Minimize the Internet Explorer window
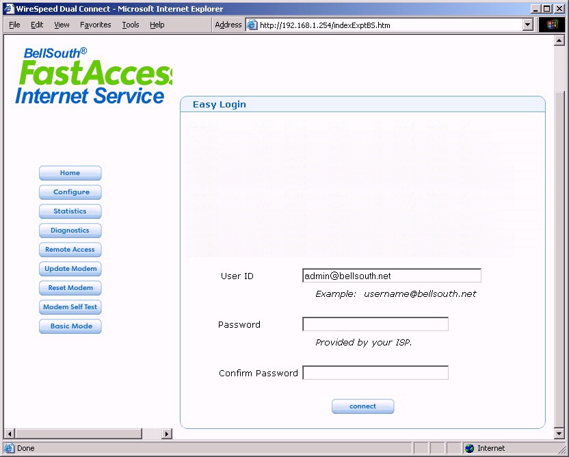Image resolution: width=569 pixels, height=457 pixels. point(536,9)
